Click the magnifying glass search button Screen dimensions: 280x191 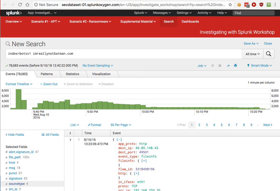pyautogui.click(x=269, y=54)
